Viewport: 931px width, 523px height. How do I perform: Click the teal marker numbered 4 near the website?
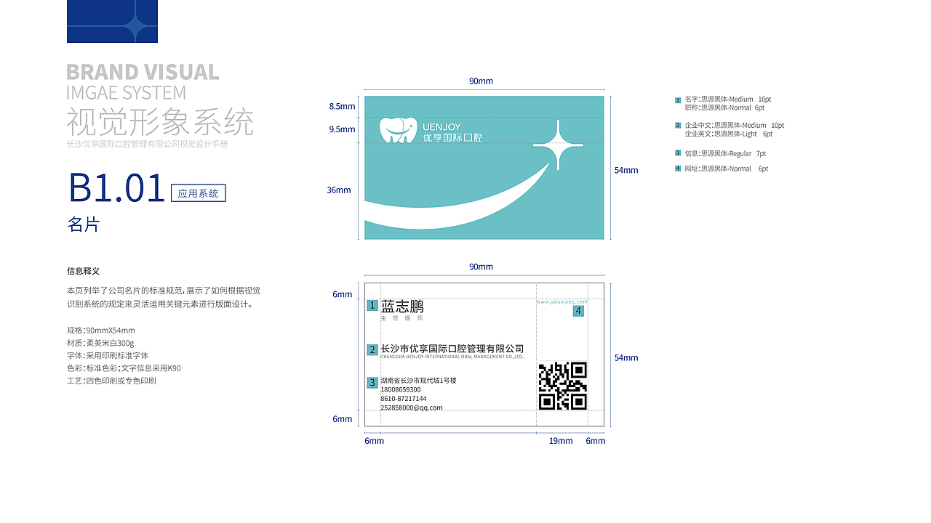pyautogui.click(x=577, y=311)
